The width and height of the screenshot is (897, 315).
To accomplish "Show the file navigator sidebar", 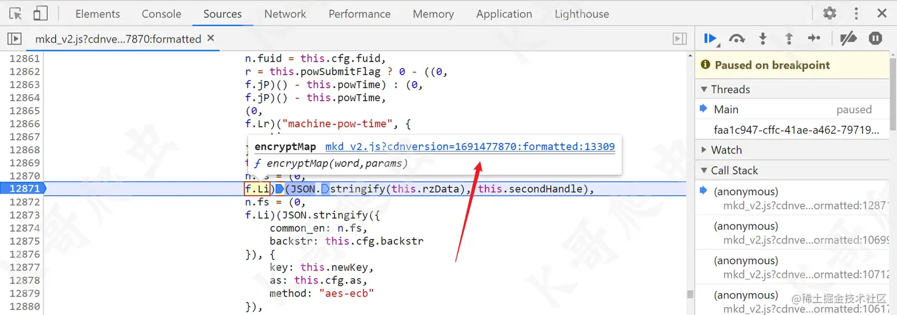I will click(14, 38).
